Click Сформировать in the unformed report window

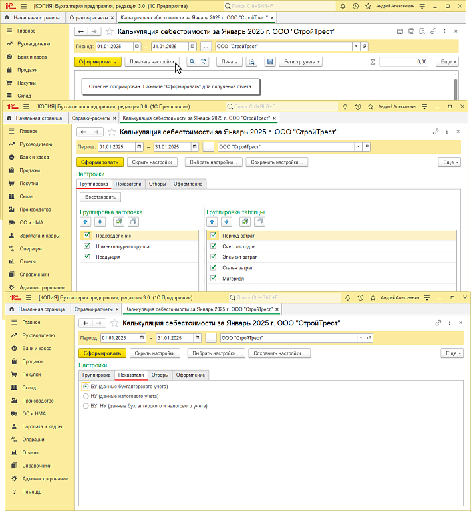pyautogui.click(x=98, y=62)
